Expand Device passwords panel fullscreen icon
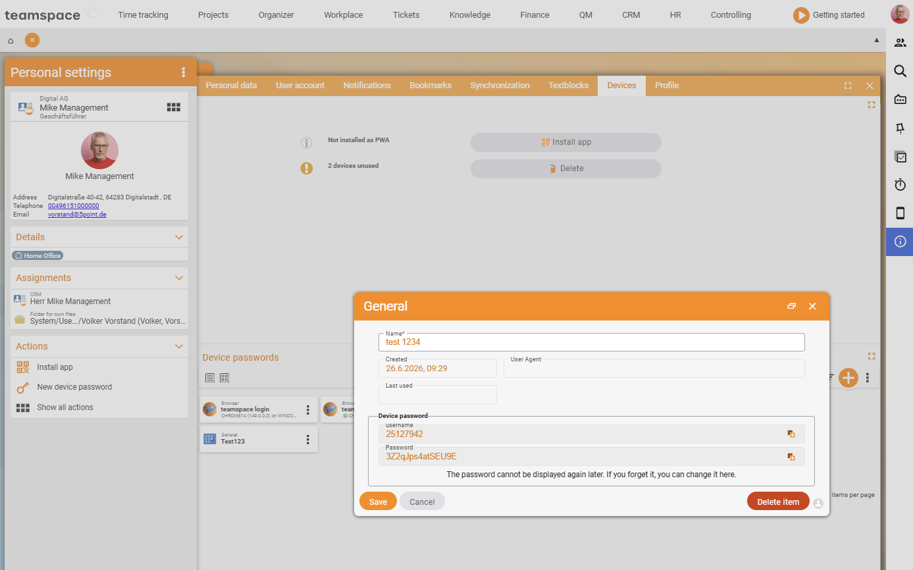913x570 pixels. pyautogui.click(x=872, y=356)
